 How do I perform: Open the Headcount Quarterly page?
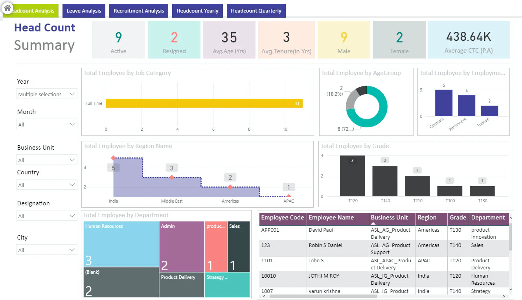pos(256,11)
